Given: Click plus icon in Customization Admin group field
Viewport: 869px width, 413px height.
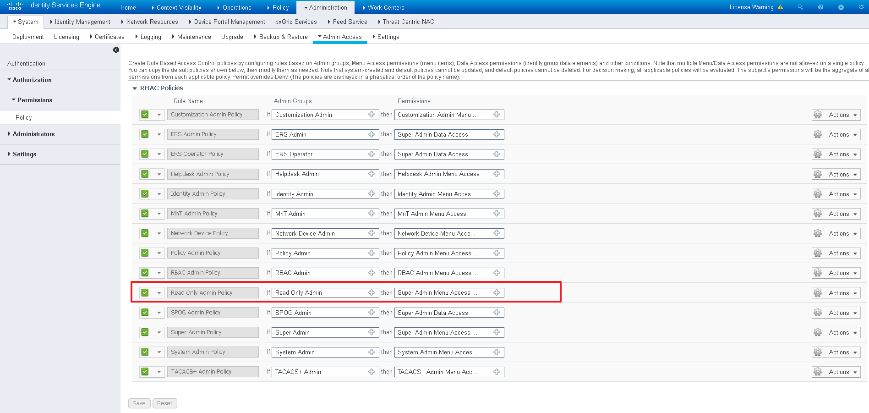Looking at the screenshot, I should click(372, 115).
